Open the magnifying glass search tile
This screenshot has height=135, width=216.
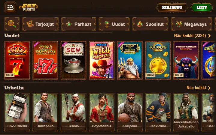tap(12, 24)
